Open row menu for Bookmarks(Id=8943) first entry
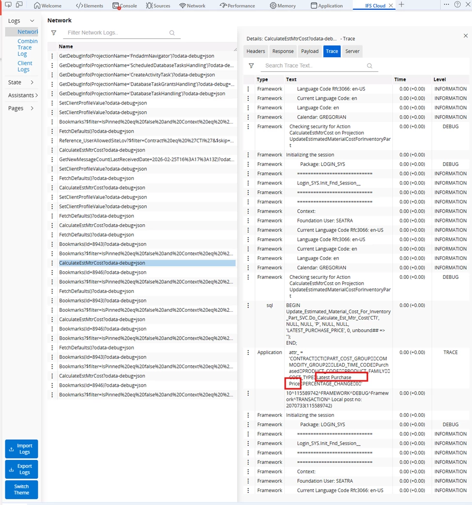This screenshot has width=472, height=505. coord(52,244)
